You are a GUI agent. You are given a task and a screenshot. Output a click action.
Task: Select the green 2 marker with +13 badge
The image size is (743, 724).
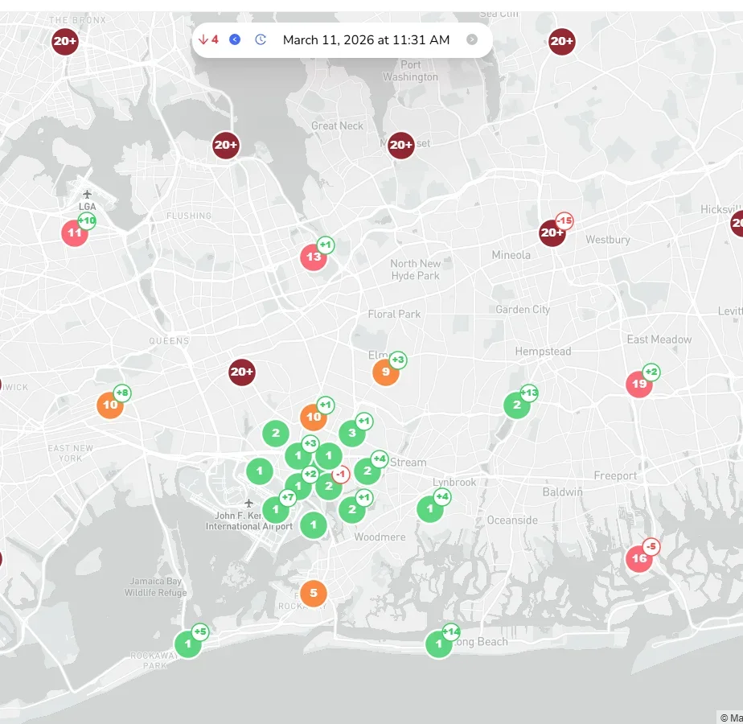click(x=517, y=405)
